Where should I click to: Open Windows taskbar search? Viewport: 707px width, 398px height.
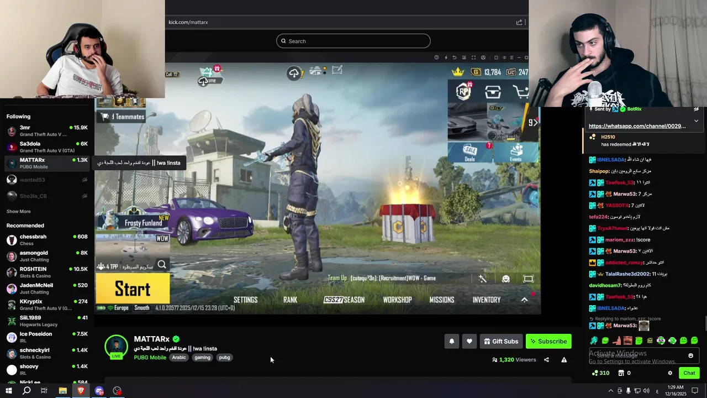pyautogui.click(x=27, y=391)
